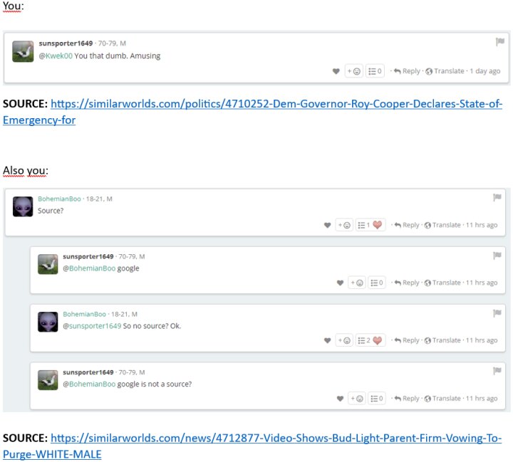Viewport: 513px width, 462px height.
Task: Open reaction list showing 1 on "Source?" comment
Action: click(370, 225)
